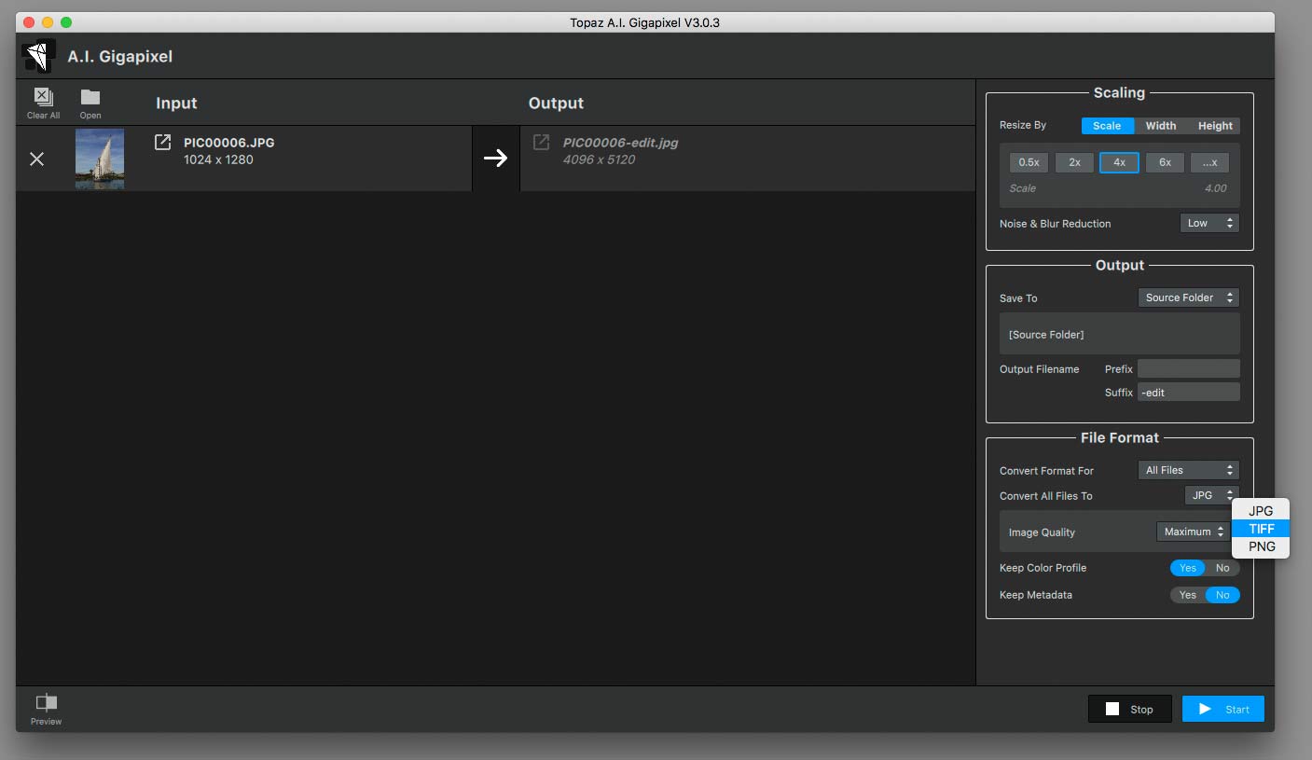Click the input dimensions 1024 x 1280
Image resolution: width=1312 pixels, height=760 pixels.
(x=218, y=159)
